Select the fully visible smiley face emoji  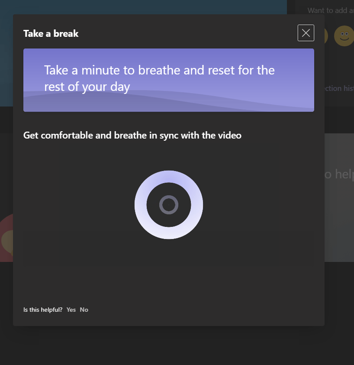(x=344, y=36)
